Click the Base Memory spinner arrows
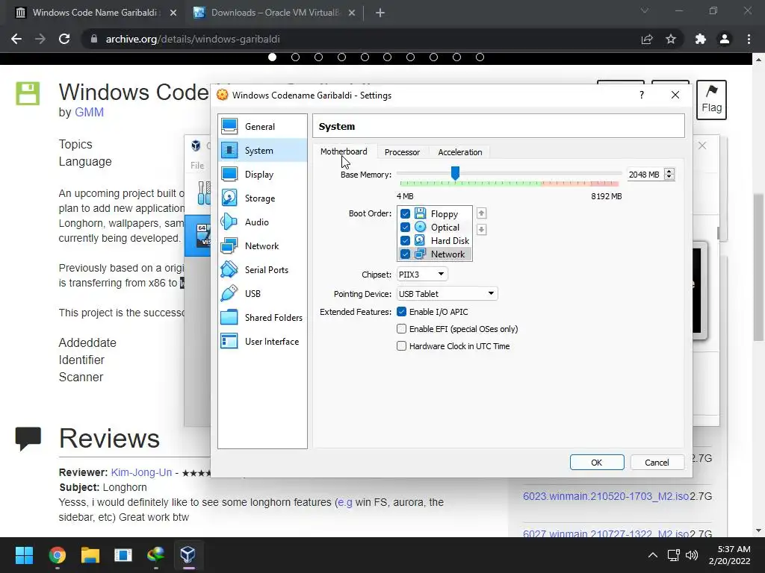Viewport: 765px width, 573px height. (x=669, y=175)
